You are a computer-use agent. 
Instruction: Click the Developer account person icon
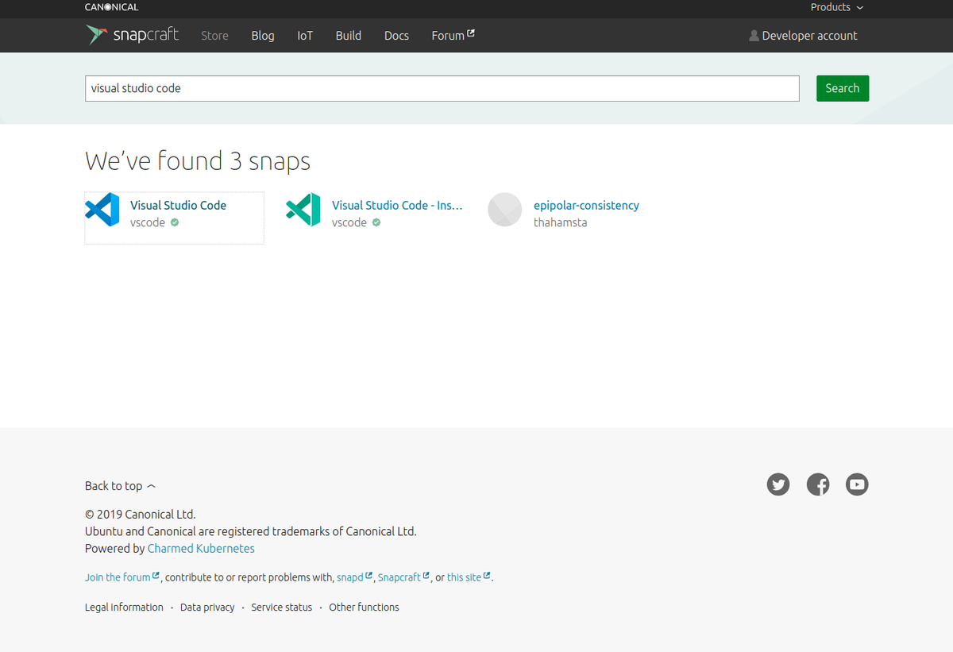tap(754, 36)
